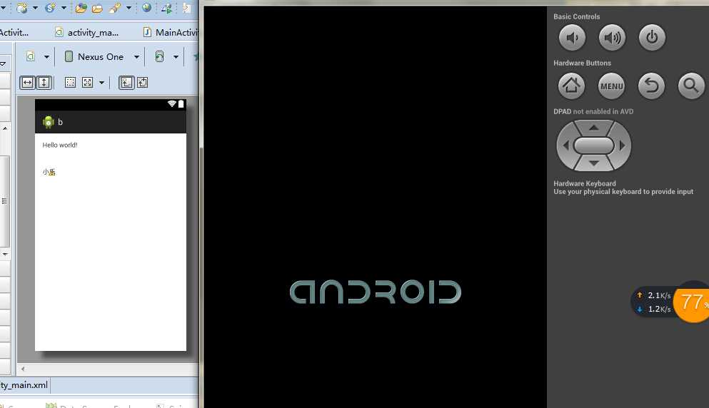This screenshot has height=408, width=709.
Task: Click the second New wizard toolbar icon
Action: pyautogui.click(x=50, y=8)
